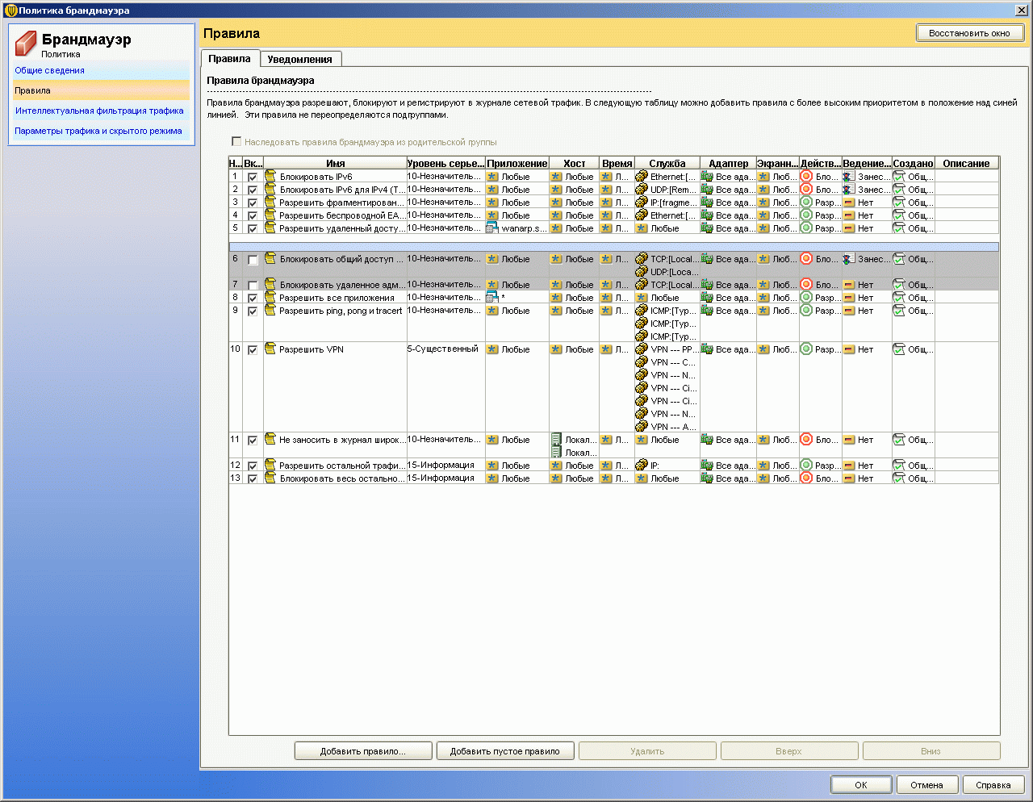The width and height of the screenshot is (1033, 802).
Task: Click the Отмена button
Action: 927,785
